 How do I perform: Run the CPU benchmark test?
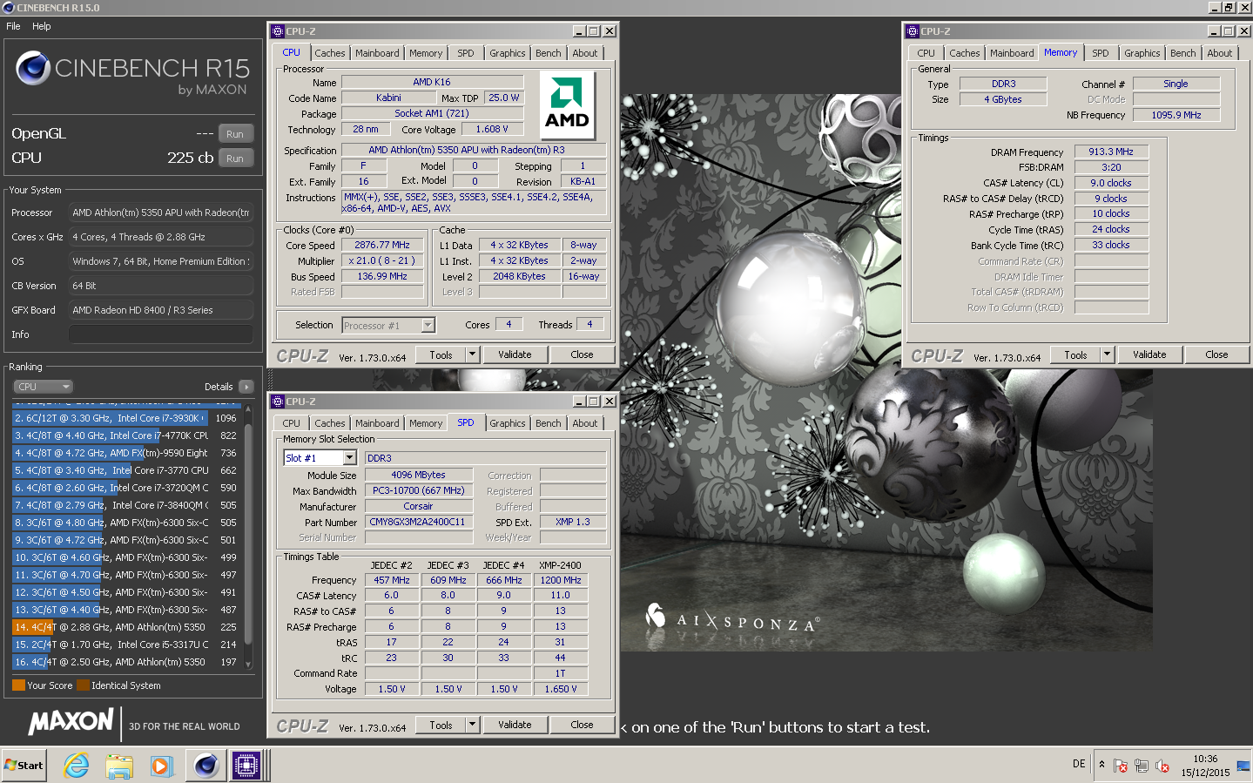click(235, 159)
